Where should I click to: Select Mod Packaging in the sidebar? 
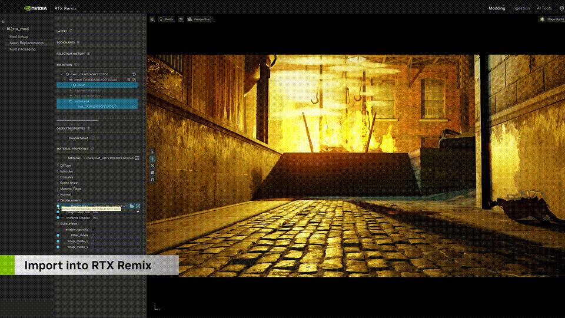pyautogui.click(x=22, y=49)
